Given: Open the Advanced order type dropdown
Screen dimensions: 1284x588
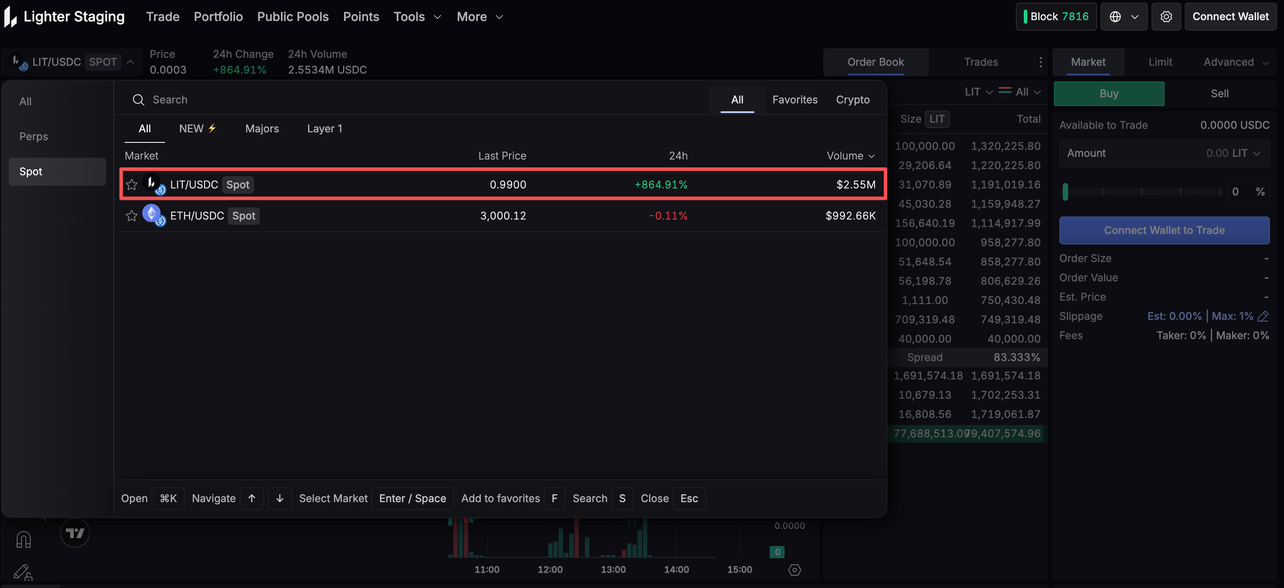Looking at the screenshot, I should coord(1235,62).
